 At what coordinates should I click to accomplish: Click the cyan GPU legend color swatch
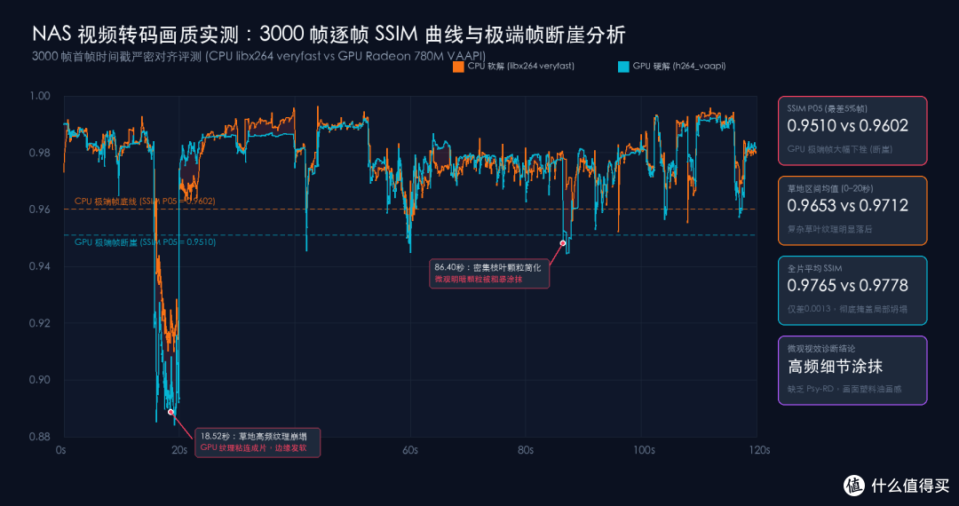click(x=624, y=67)
